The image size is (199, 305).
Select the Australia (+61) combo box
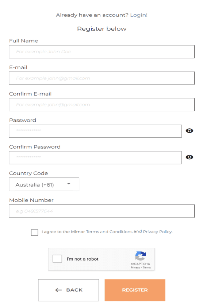pyautogui.click(x=44, y=184)
